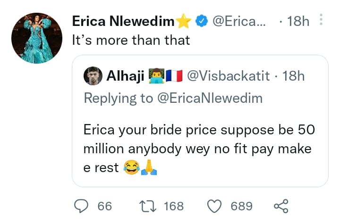Click the 'It's more than that' tweet text
Viewport: 340px width, 224px height.
pyautogui.click(x=131, y=41)
